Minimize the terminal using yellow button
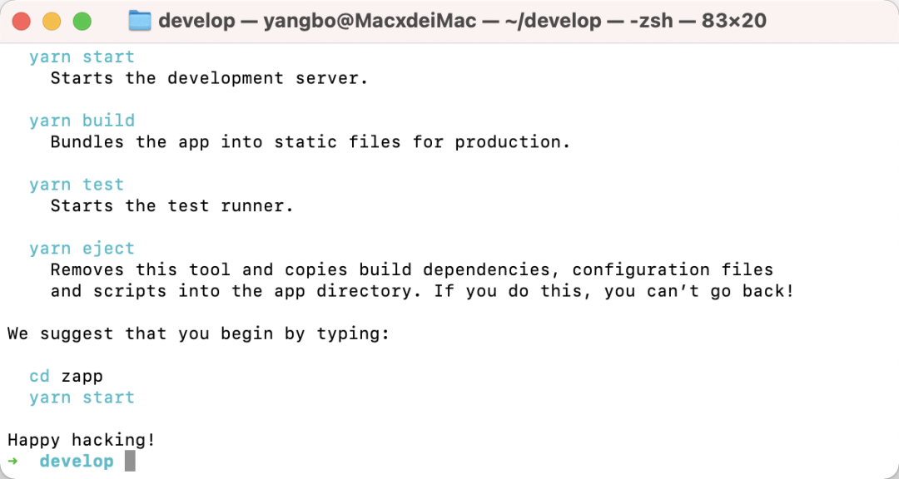This screenshot has width=899, height=479. coord(52,22)
